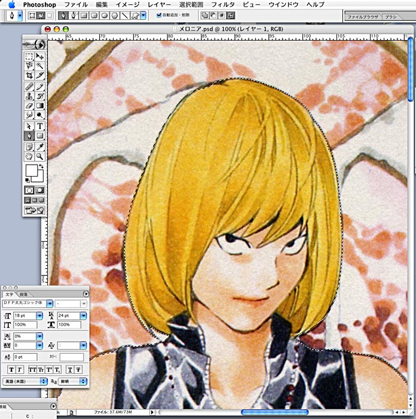Choose the Polygon shape in options bar
Image resolution: width=416 pixels, height=419 pixels.
point(115,16)
